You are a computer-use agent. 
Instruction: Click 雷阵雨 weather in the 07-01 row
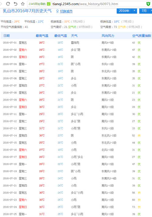pyautogui.click(x=75, y=43)
